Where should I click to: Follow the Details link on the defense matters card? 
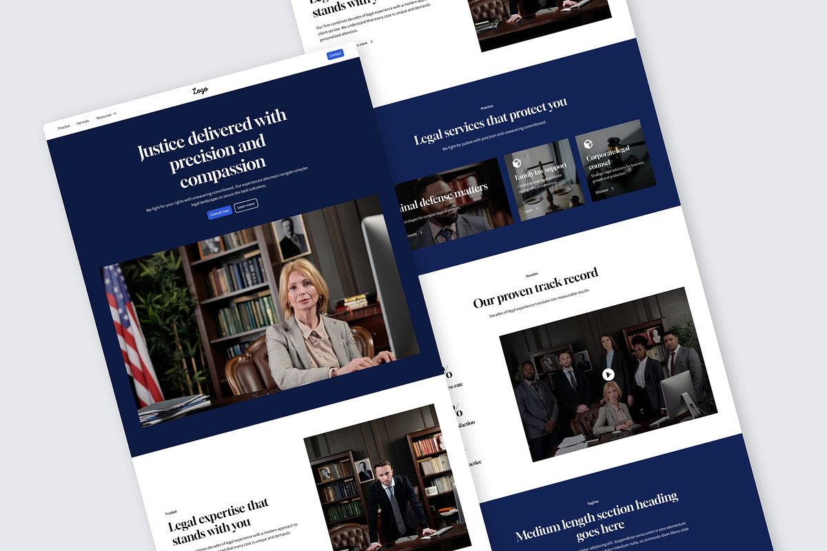tap(412, 235)
